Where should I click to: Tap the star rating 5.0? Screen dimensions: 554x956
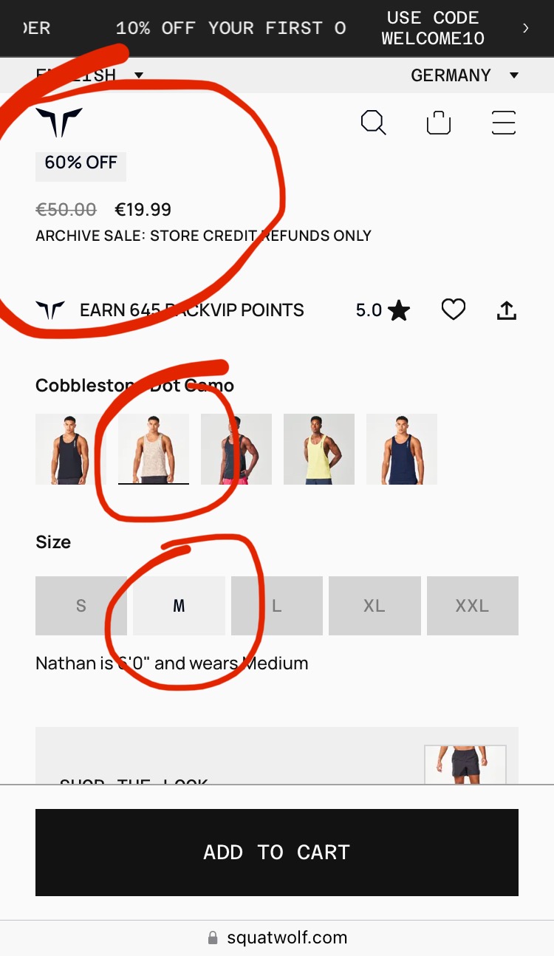click(383, 310)
